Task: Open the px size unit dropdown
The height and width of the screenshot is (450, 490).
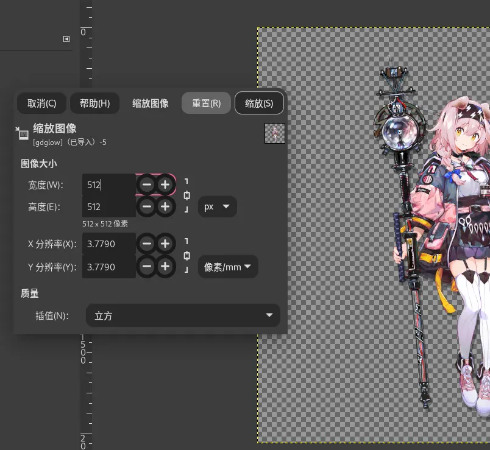Action: click(217, 206)
